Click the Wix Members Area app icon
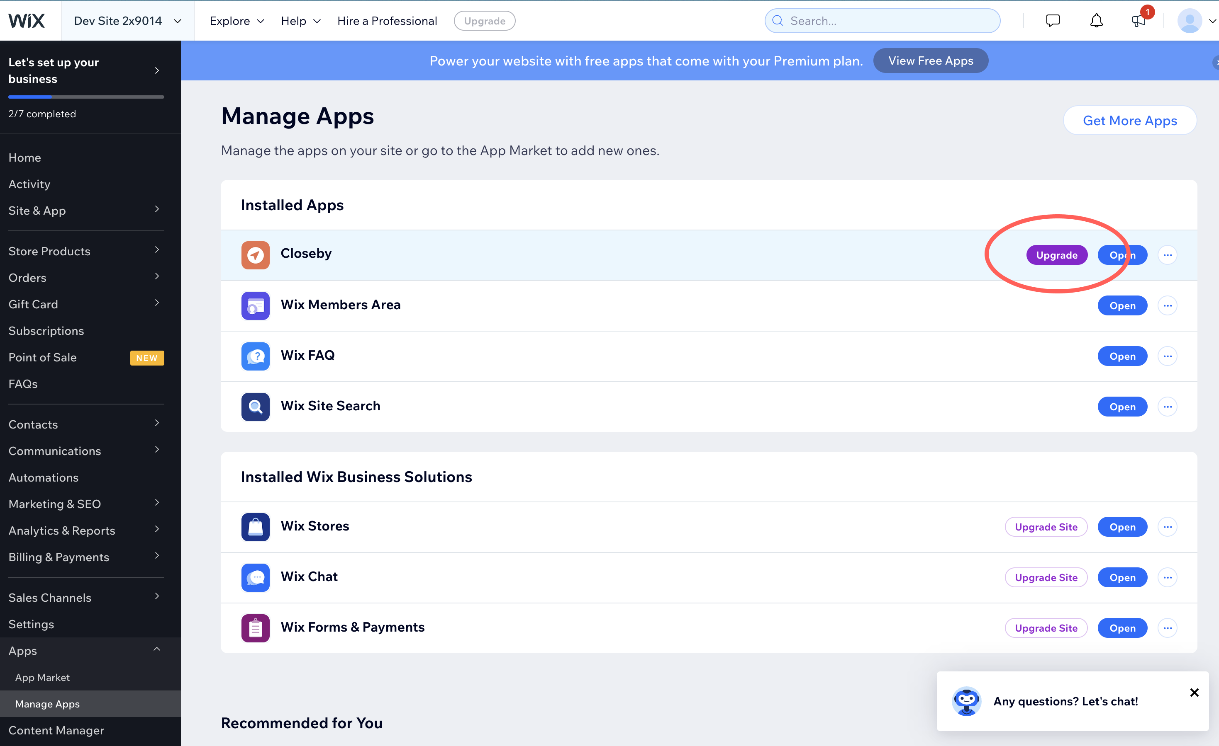The height and width of the screenshot is (746, 1219). click(255, 306)
